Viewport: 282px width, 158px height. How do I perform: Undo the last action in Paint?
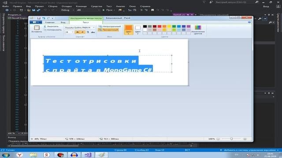pos(44,18)
